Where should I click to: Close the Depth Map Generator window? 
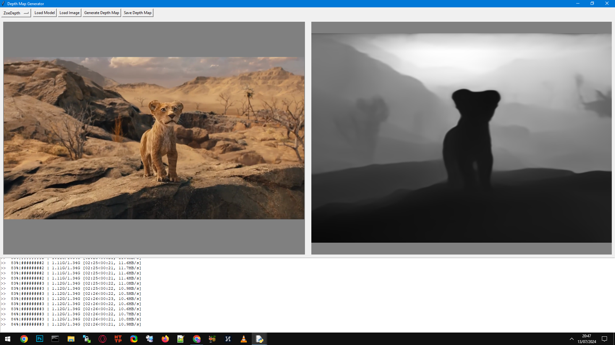(x=607, y=4)
